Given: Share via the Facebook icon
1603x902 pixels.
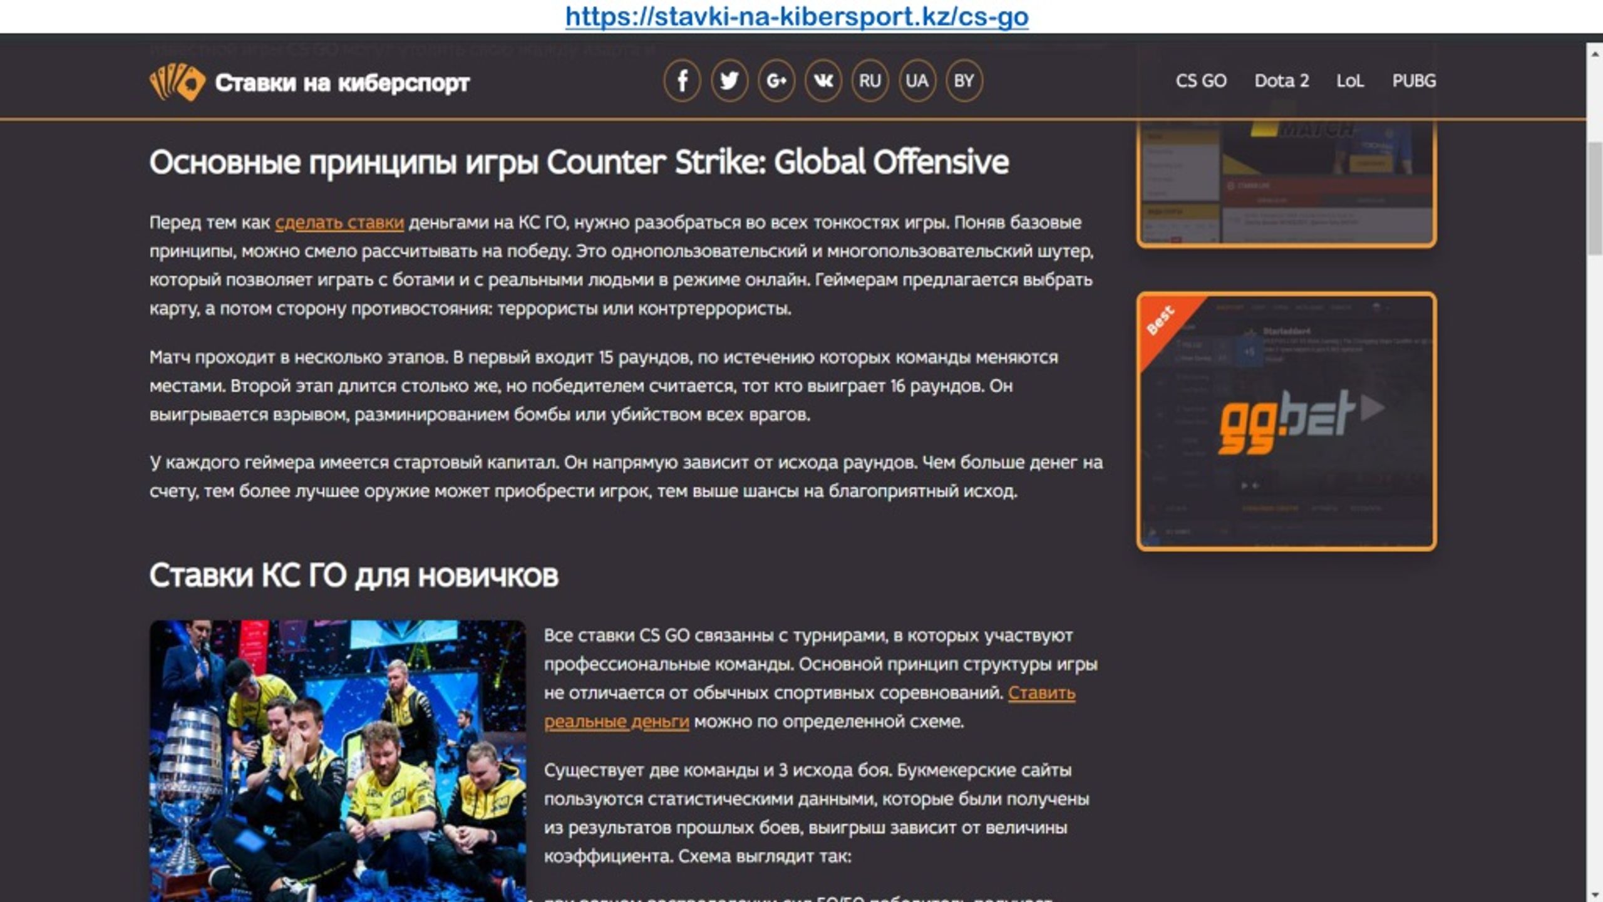Looking at the screenshot, I should coord(683,81).
